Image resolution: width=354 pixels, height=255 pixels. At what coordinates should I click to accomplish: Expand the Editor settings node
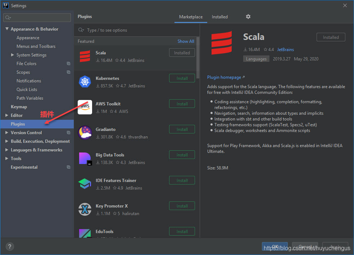click(x=7, y=115)
